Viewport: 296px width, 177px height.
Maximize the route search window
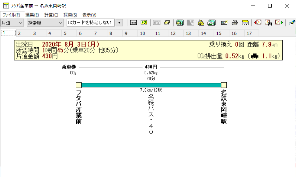pyautogui.click(x=270, y=6)
